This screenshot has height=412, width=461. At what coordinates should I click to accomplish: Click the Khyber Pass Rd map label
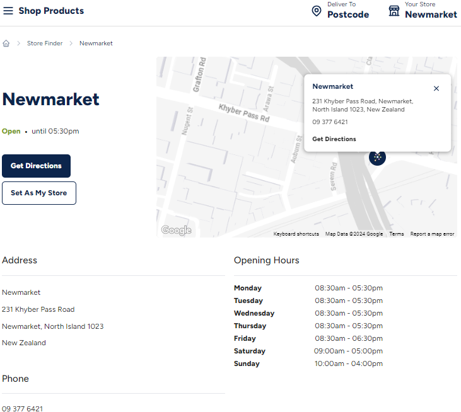point(243,113)
